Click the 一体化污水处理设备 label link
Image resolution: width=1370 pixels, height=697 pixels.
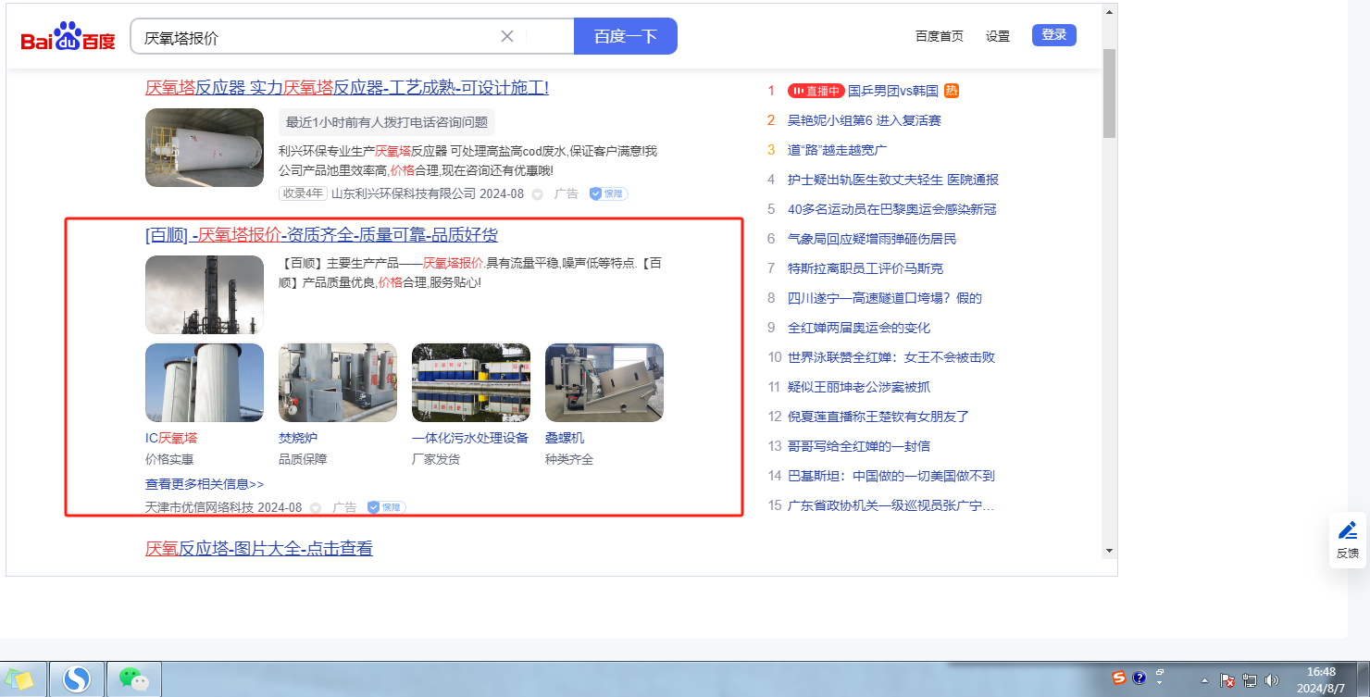[x=470, y=438]
